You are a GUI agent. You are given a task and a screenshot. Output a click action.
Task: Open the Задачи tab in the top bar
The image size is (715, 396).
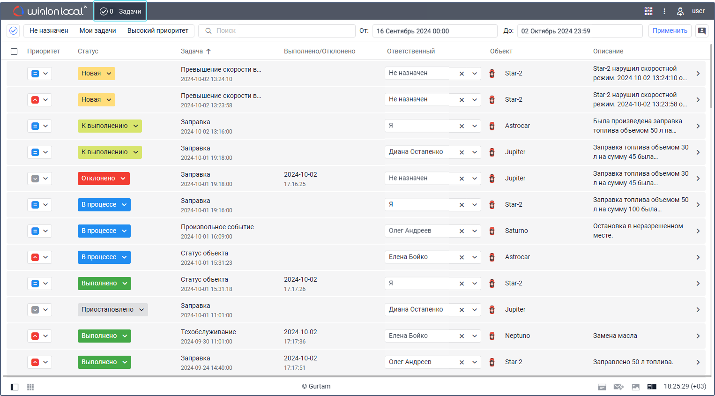120,11
